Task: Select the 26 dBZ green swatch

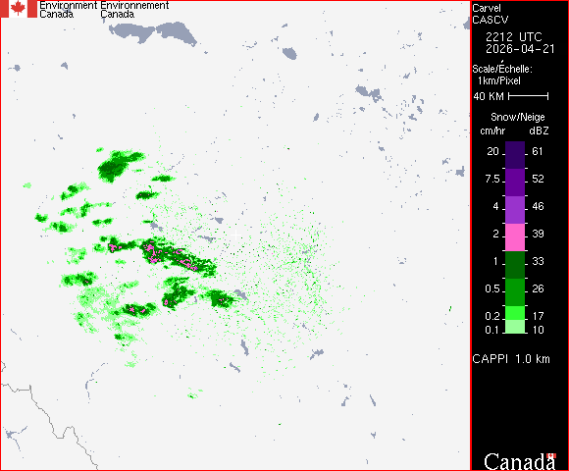Action: point(515,292)
